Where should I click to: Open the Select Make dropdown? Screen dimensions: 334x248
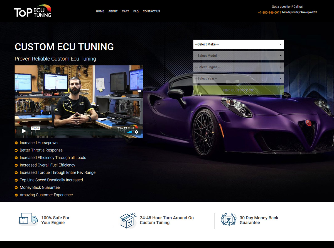click(239, 44)
